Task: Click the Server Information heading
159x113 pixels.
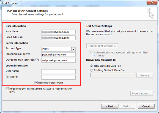Action: click(17, 43)
